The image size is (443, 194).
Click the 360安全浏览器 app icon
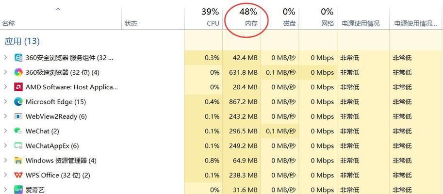pos(18,58)
